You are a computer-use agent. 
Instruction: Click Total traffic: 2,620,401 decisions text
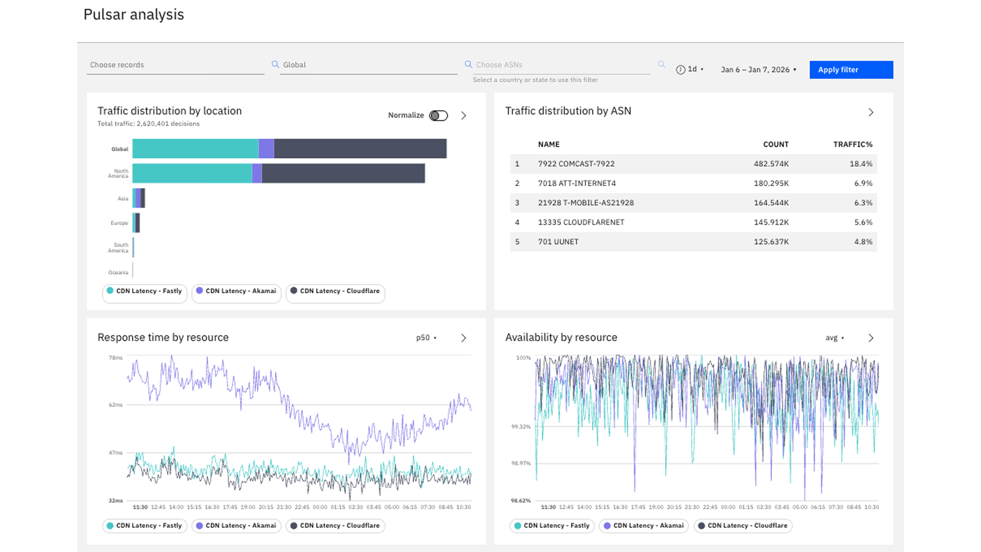(x=148, y=124)
